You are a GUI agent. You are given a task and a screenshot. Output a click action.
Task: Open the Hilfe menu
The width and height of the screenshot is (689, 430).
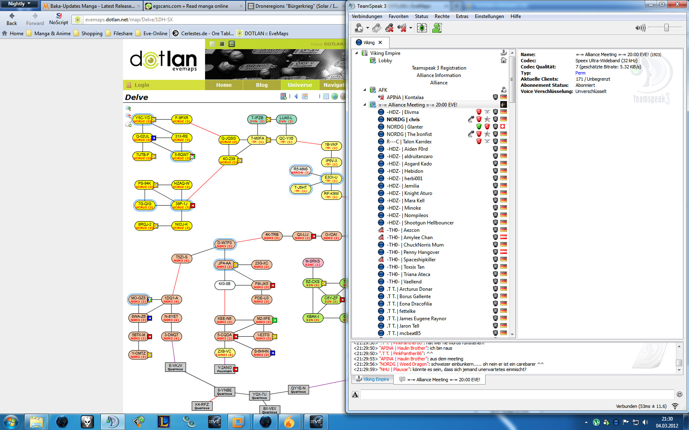[x=516, y=16]
